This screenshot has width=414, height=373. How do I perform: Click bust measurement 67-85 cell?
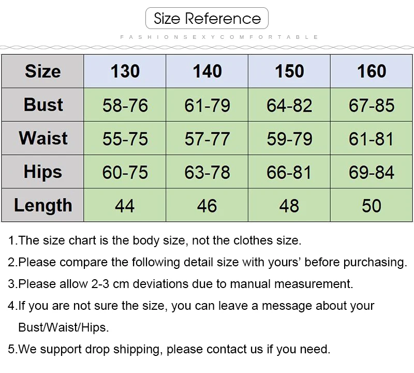(x=372, y=105)
